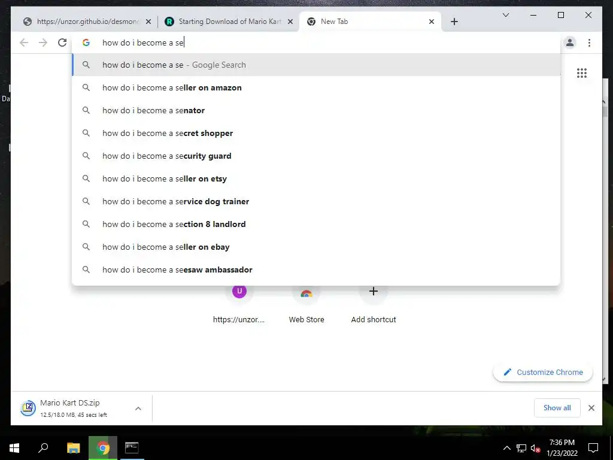Show hidden system tray icons
Image resolution: width=613 pixels, height=460 pixels.
coord(506,448)
